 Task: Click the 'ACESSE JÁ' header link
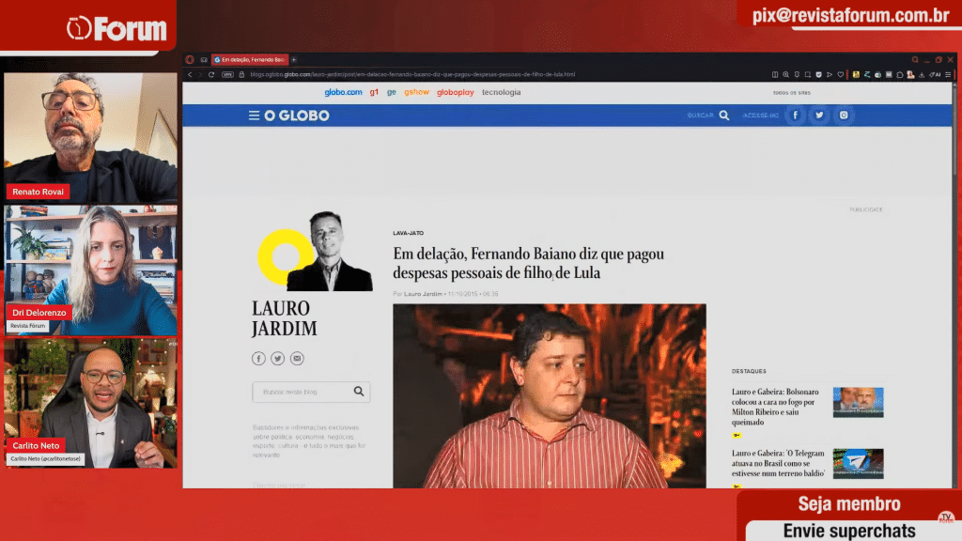(x=760, y=116)
